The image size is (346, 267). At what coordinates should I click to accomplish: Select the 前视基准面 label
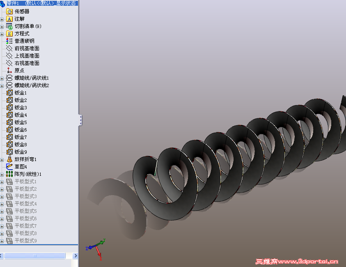27,48
